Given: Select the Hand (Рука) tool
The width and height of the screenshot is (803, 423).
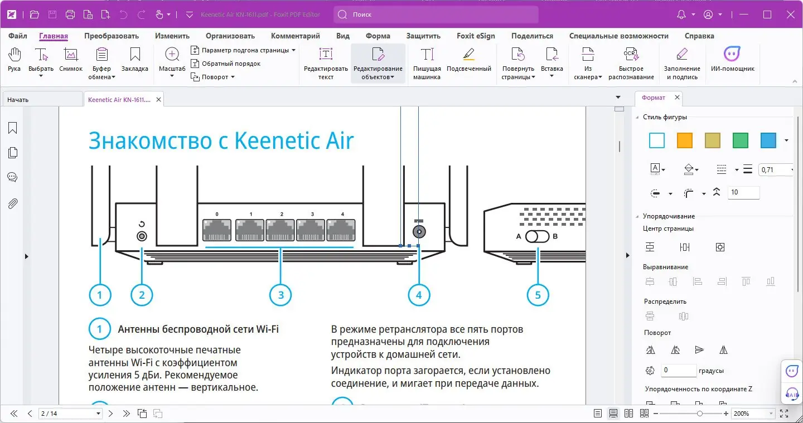Looking at the screenshot, I should pyautogui.click(x=14, y=60).
